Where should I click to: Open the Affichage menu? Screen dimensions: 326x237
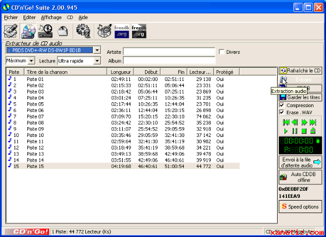coord(51,17)
